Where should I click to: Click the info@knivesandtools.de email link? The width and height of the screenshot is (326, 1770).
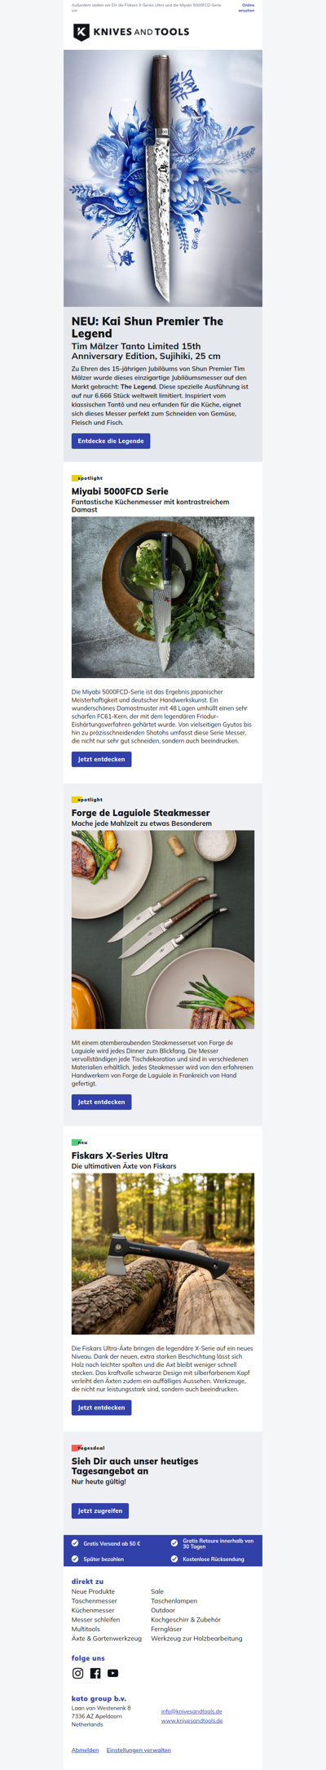pos(192,1711)
